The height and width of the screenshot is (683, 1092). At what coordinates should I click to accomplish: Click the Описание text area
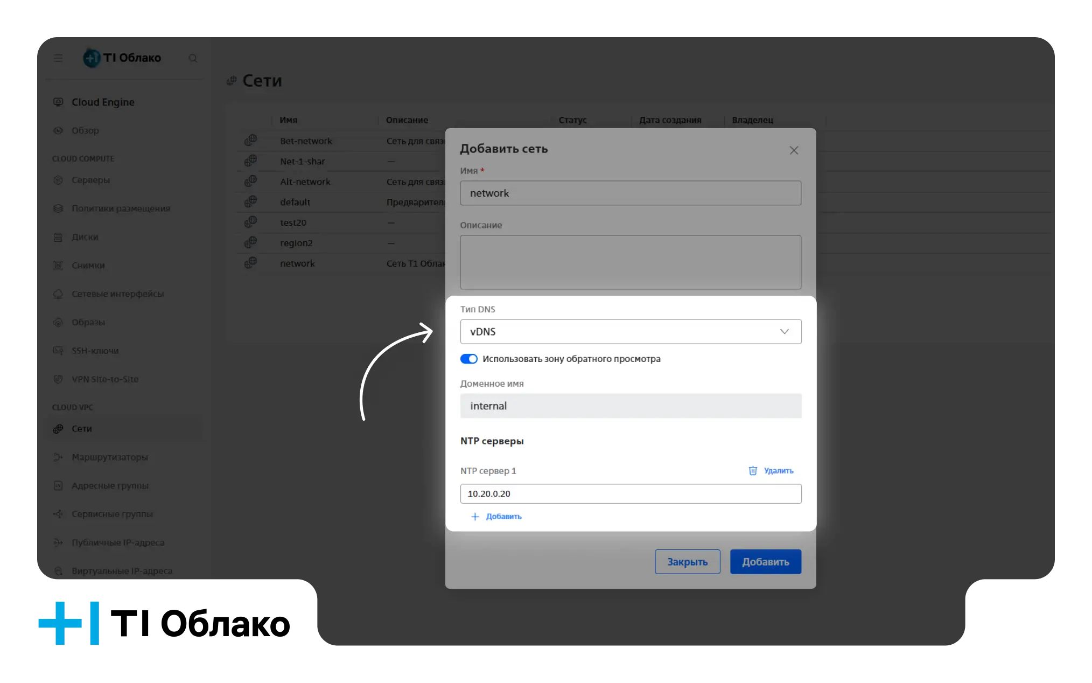click(x=631, y=262)
